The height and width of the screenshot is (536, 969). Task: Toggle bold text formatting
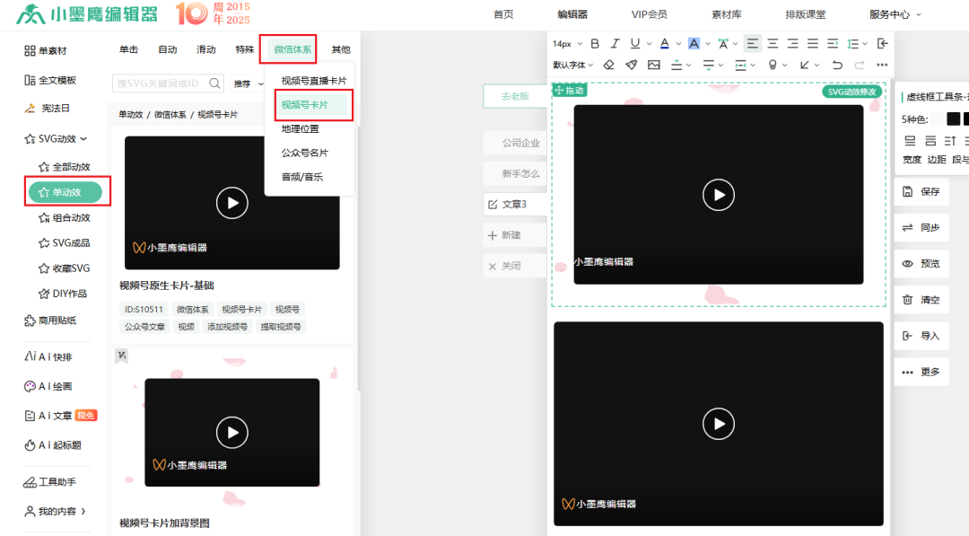pos(594,43)
